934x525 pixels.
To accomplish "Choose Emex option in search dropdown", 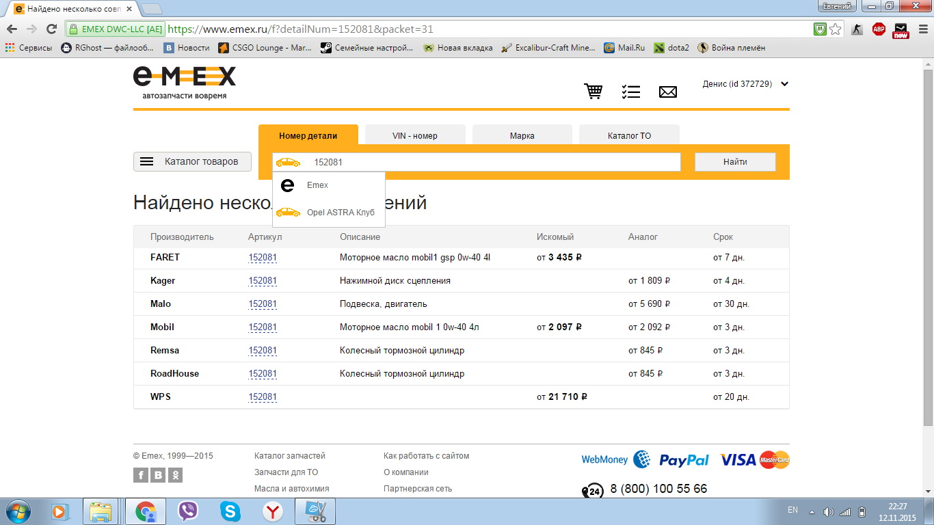I will 317,185.
